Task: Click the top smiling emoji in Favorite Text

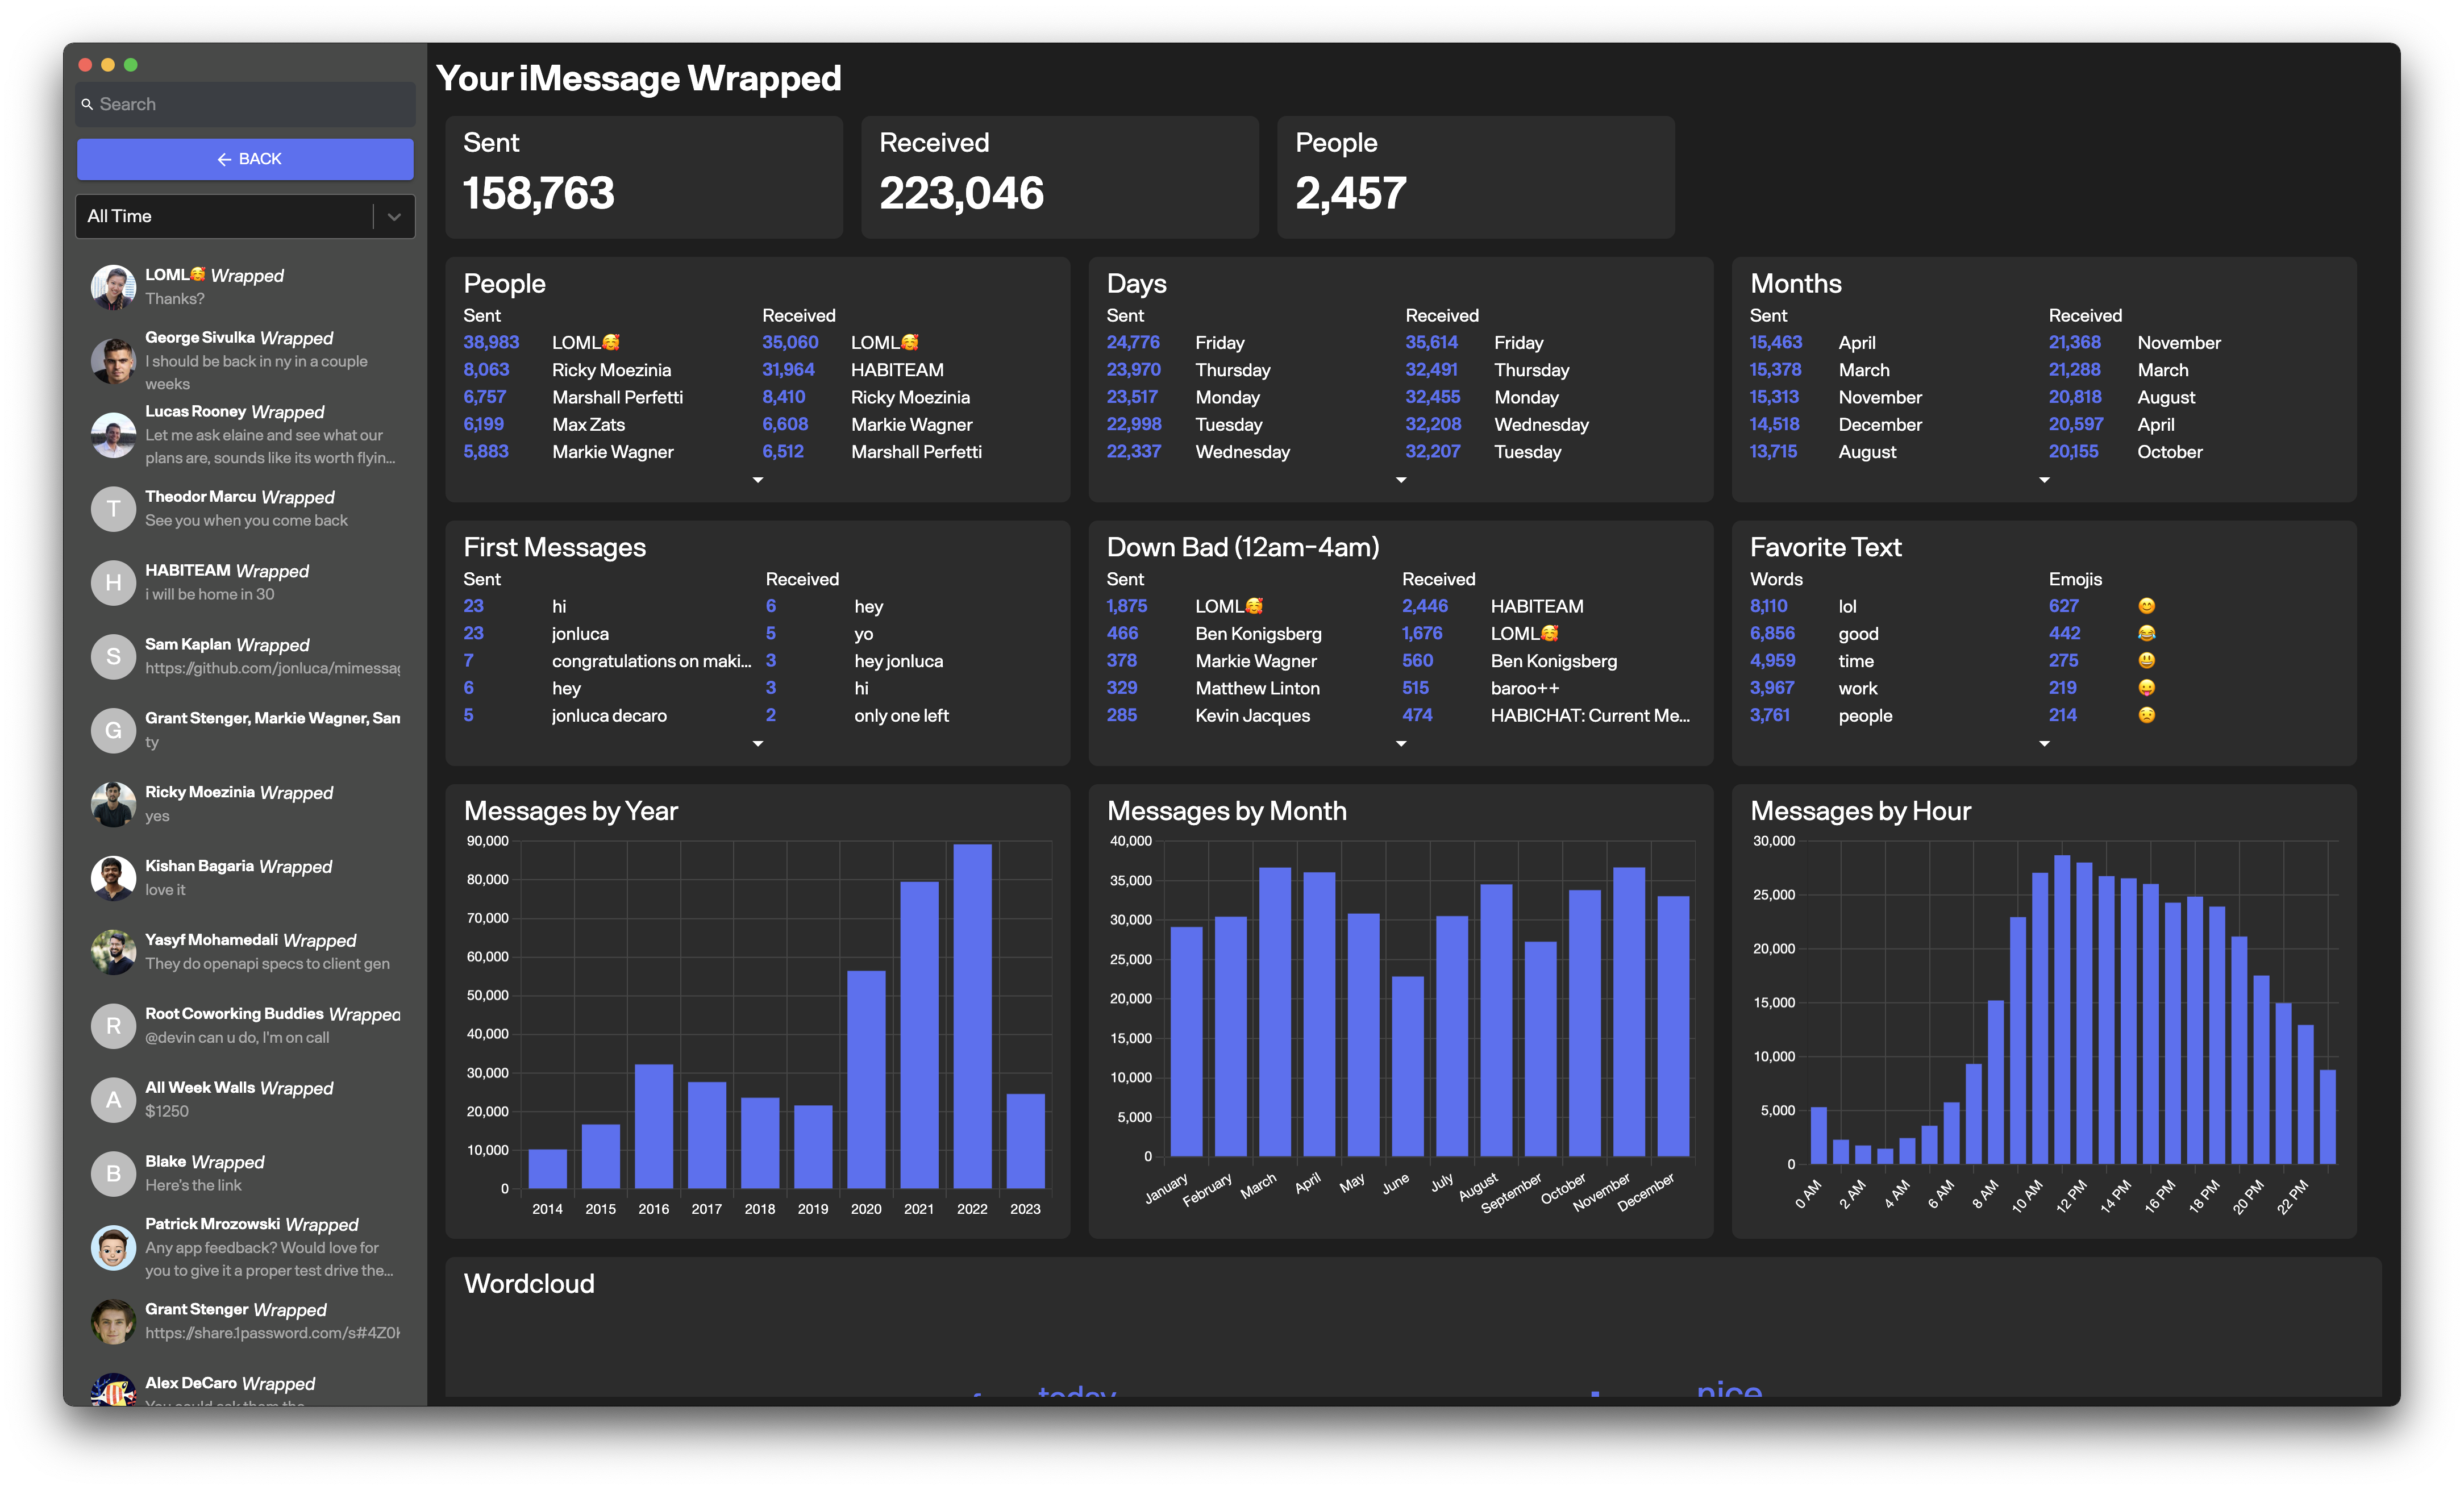Action: click(2146, 606)
